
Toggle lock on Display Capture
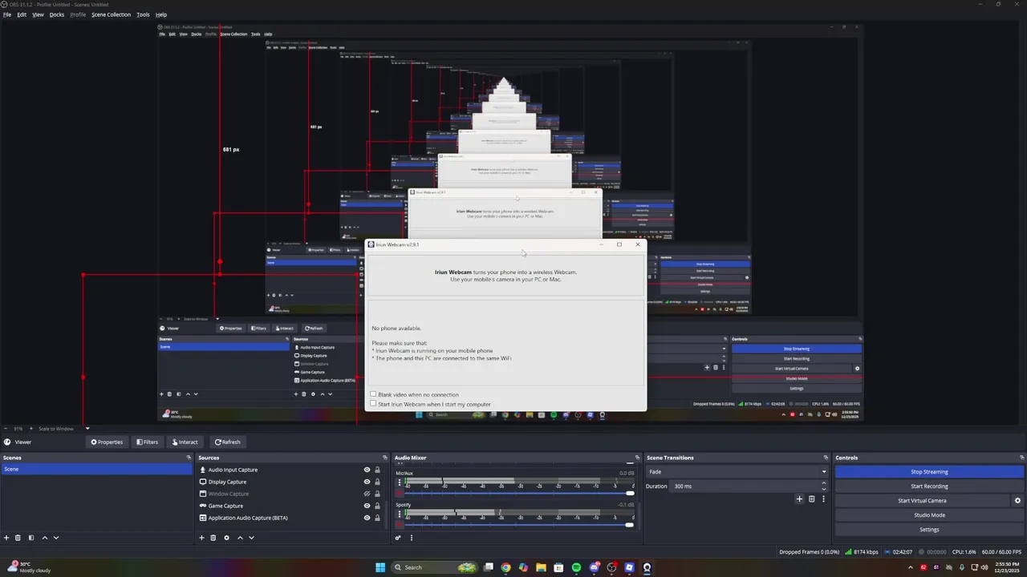[x=377, y=482]
